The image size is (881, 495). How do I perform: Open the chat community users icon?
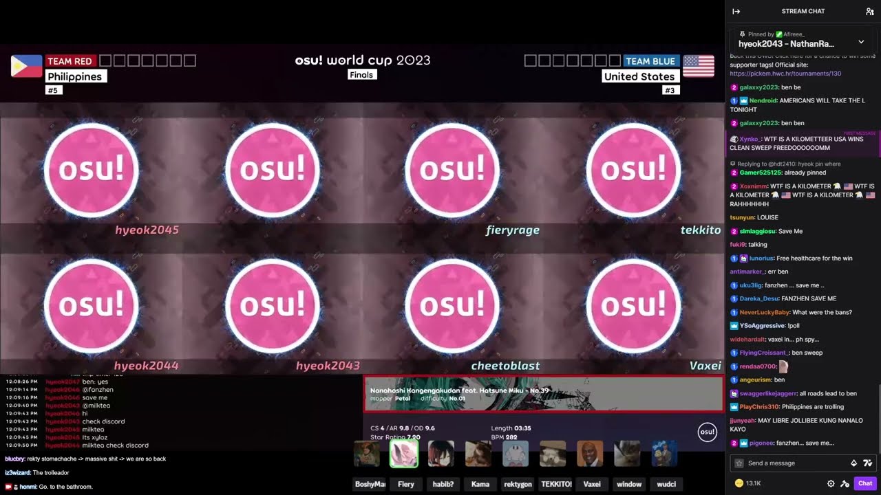[x=869, y=11]
